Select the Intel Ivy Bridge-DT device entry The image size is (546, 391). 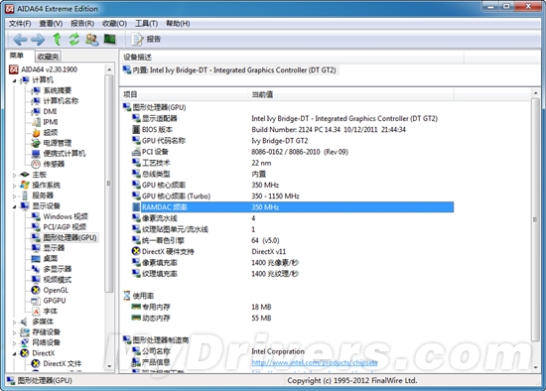pos(230,70)
